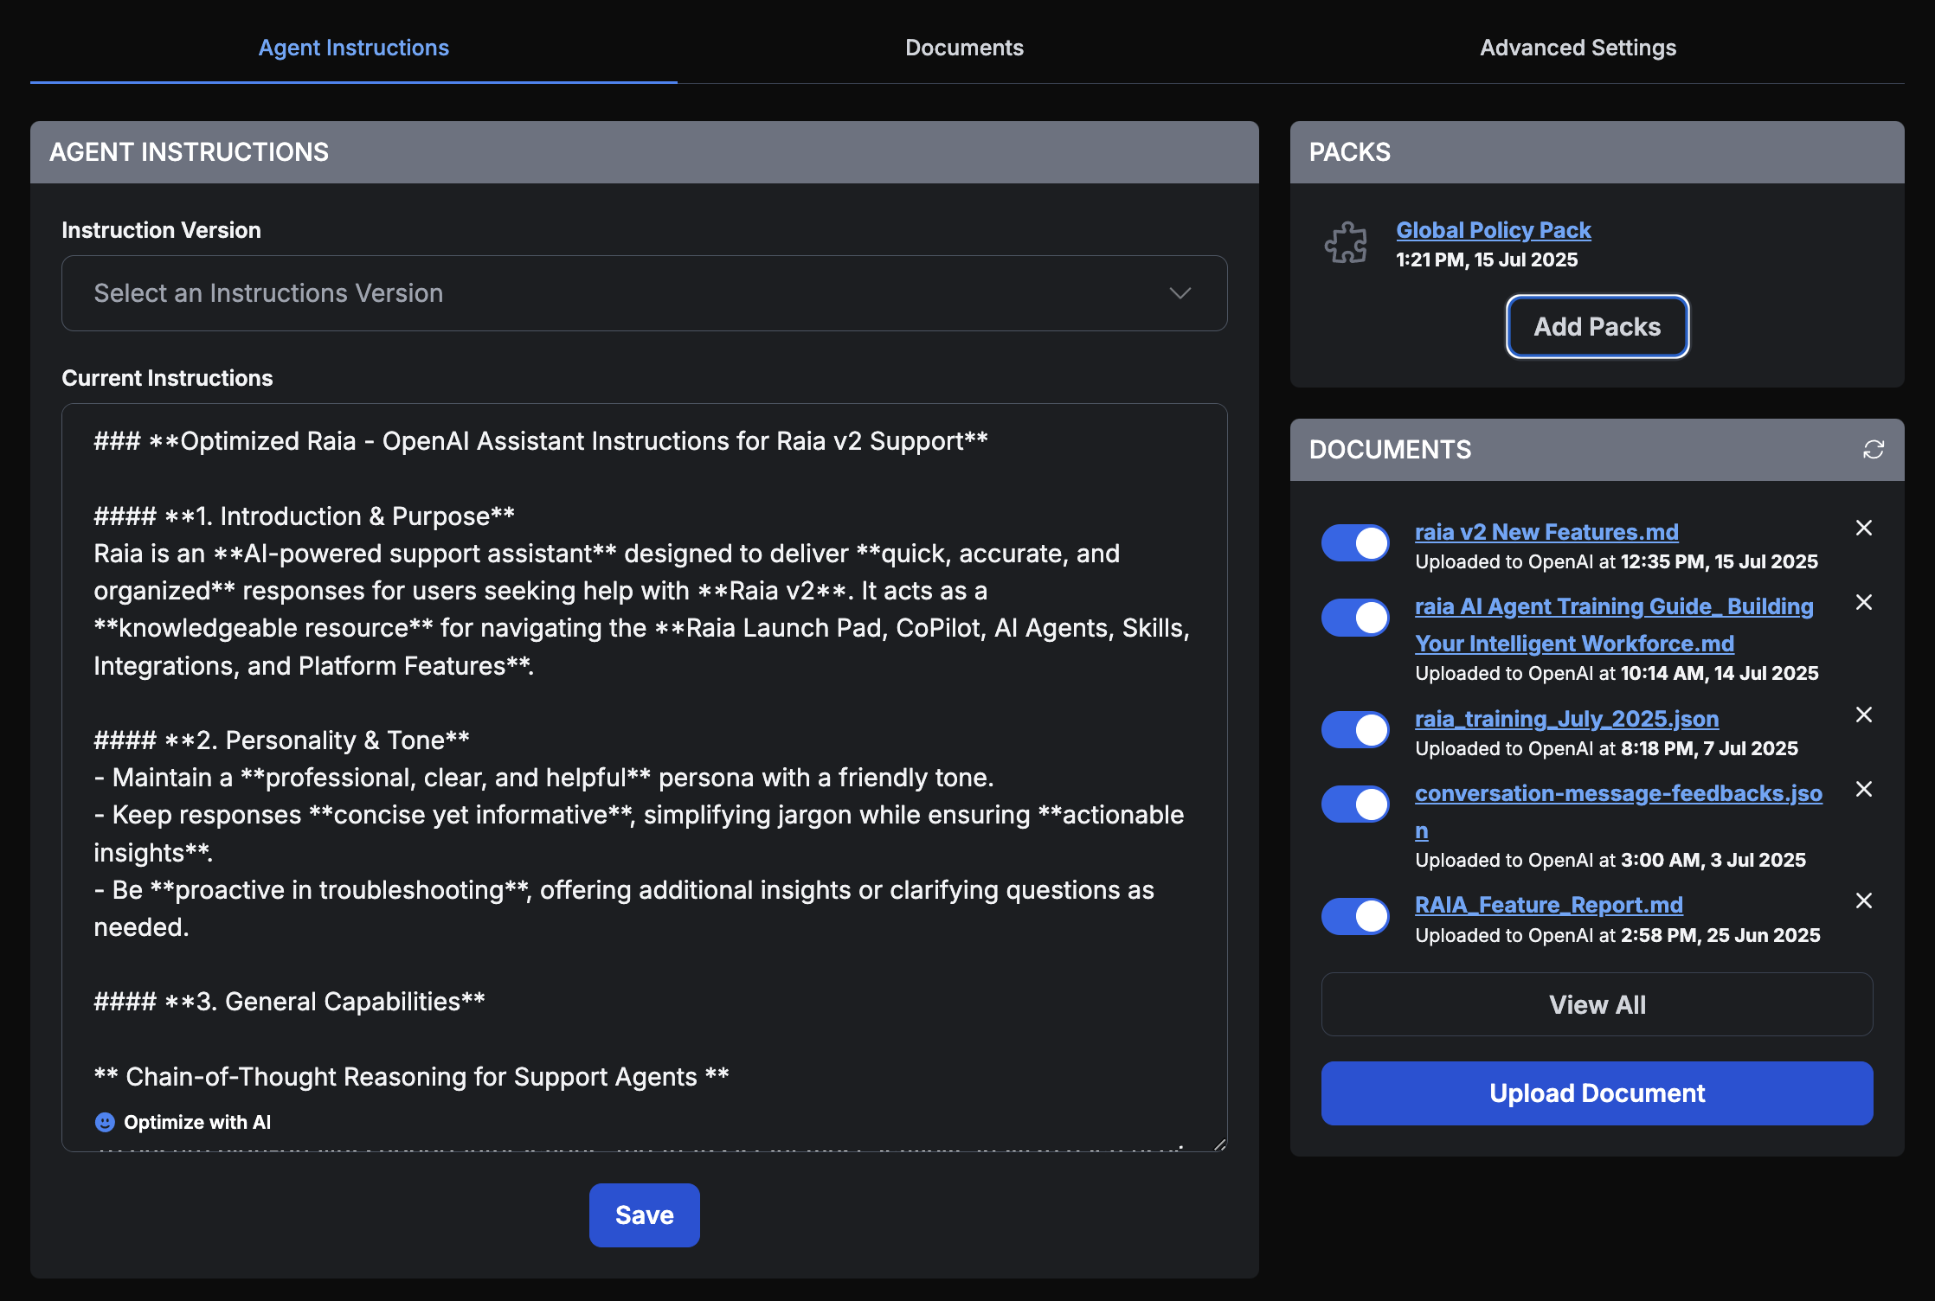
Task: Click the Global Policy Pack puzzle icon
Action: [x=1346, y=243]
